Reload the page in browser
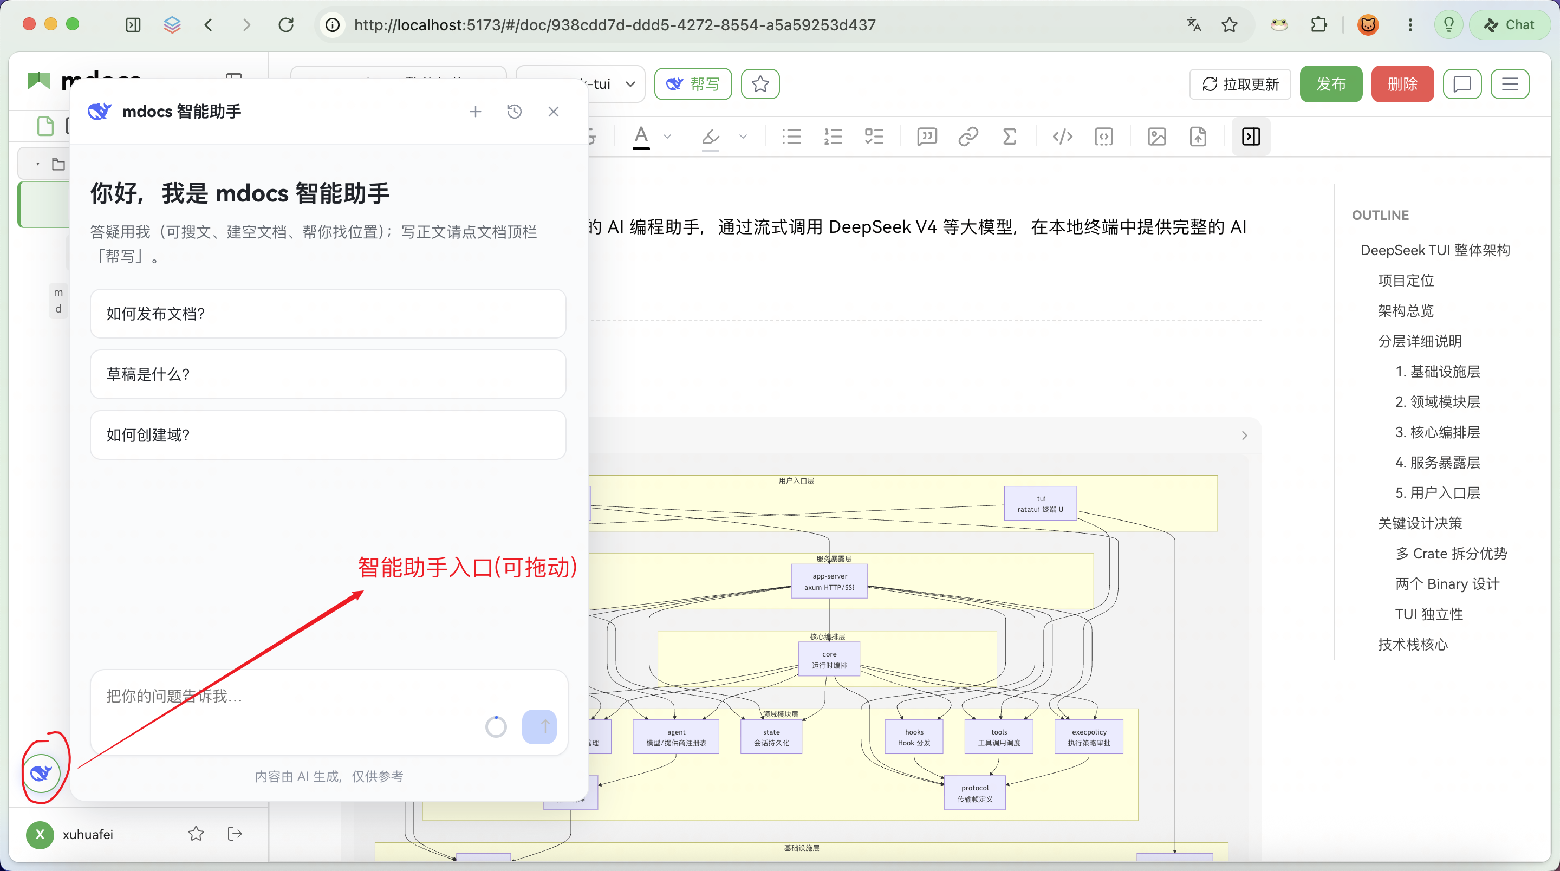Screen dimensions: 1560x871 point(286,25)
